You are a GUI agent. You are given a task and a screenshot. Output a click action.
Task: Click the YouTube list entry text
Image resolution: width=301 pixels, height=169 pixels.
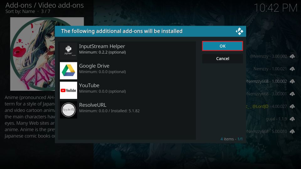89,85
